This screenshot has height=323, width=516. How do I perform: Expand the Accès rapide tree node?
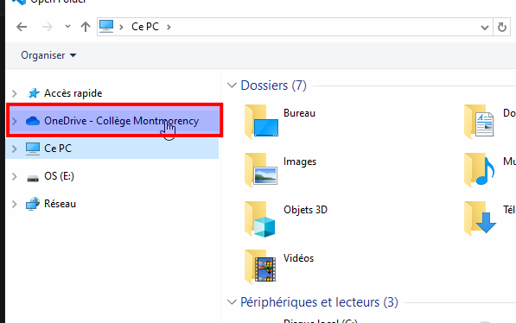point(15,93)
